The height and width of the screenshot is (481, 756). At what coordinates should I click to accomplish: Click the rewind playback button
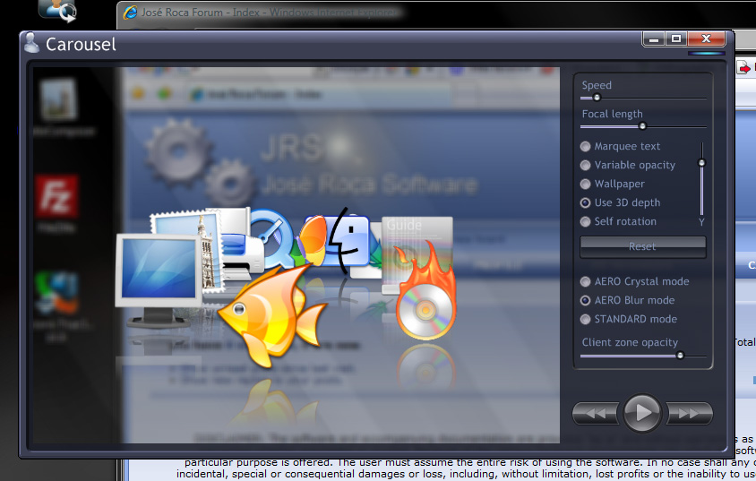[596, 414]
